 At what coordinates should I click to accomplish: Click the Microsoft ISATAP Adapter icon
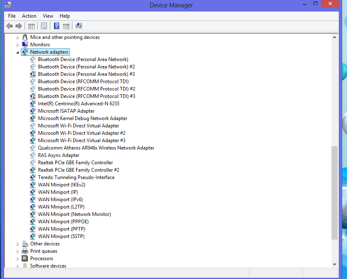[x=33, y=111]
